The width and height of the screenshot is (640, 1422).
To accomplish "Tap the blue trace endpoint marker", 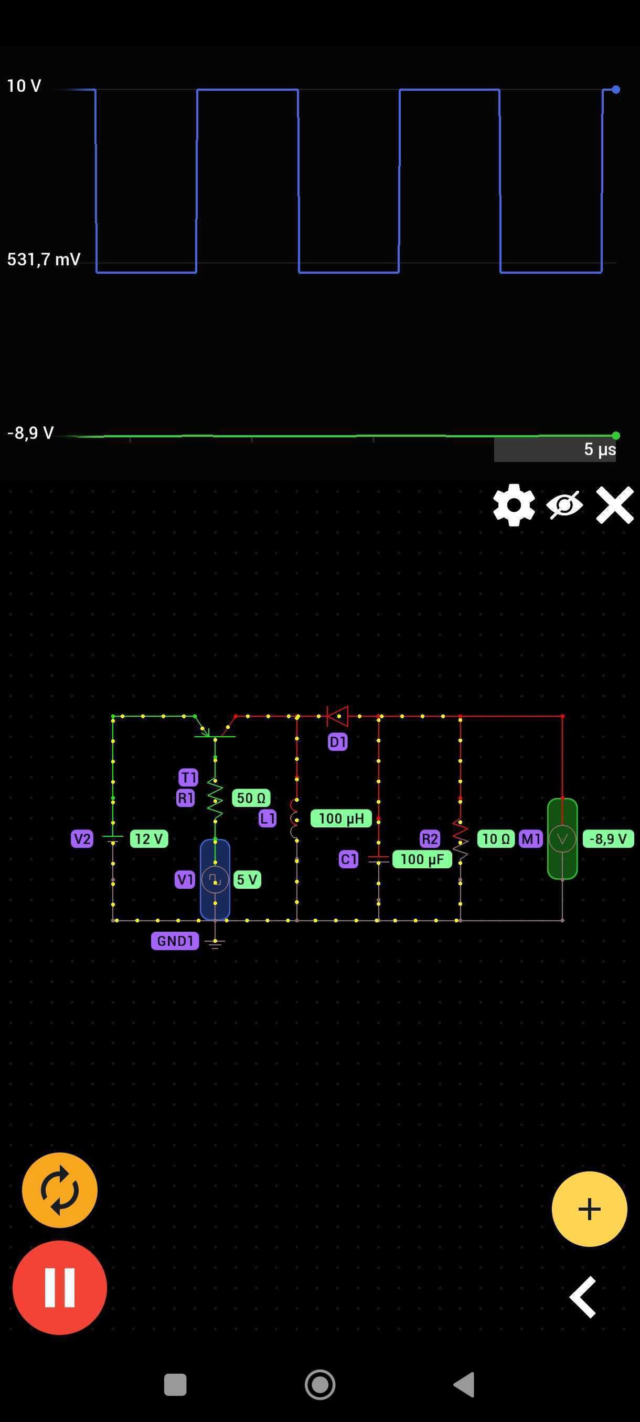I will coord(616,90).
